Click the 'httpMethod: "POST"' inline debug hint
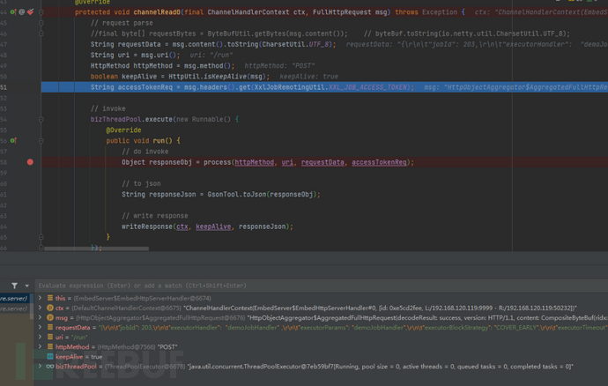 point(279,66)
